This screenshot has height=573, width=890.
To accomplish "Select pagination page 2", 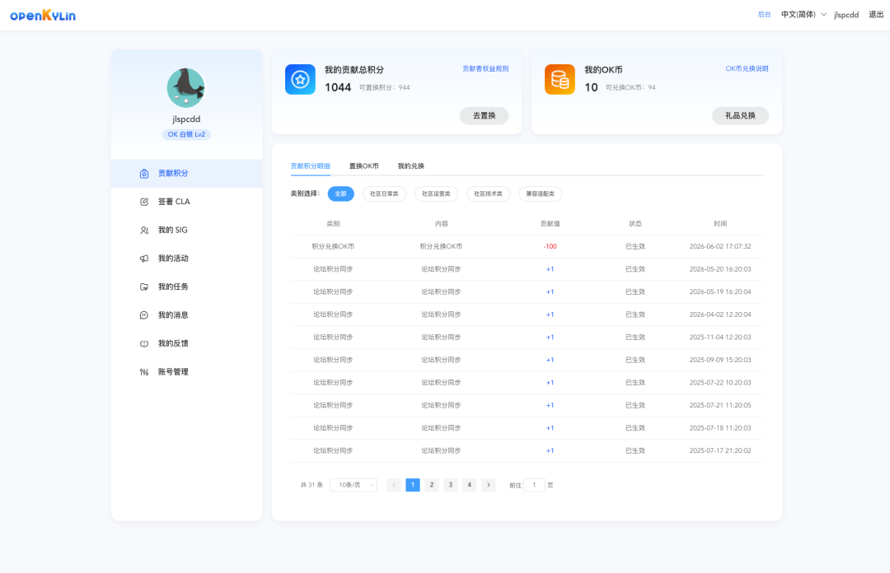I will [x=431, y=485].
